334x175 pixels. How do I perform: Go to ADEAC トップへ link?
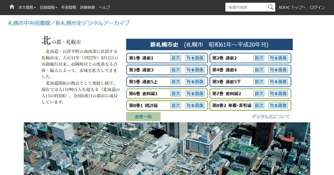pos(292,7)
